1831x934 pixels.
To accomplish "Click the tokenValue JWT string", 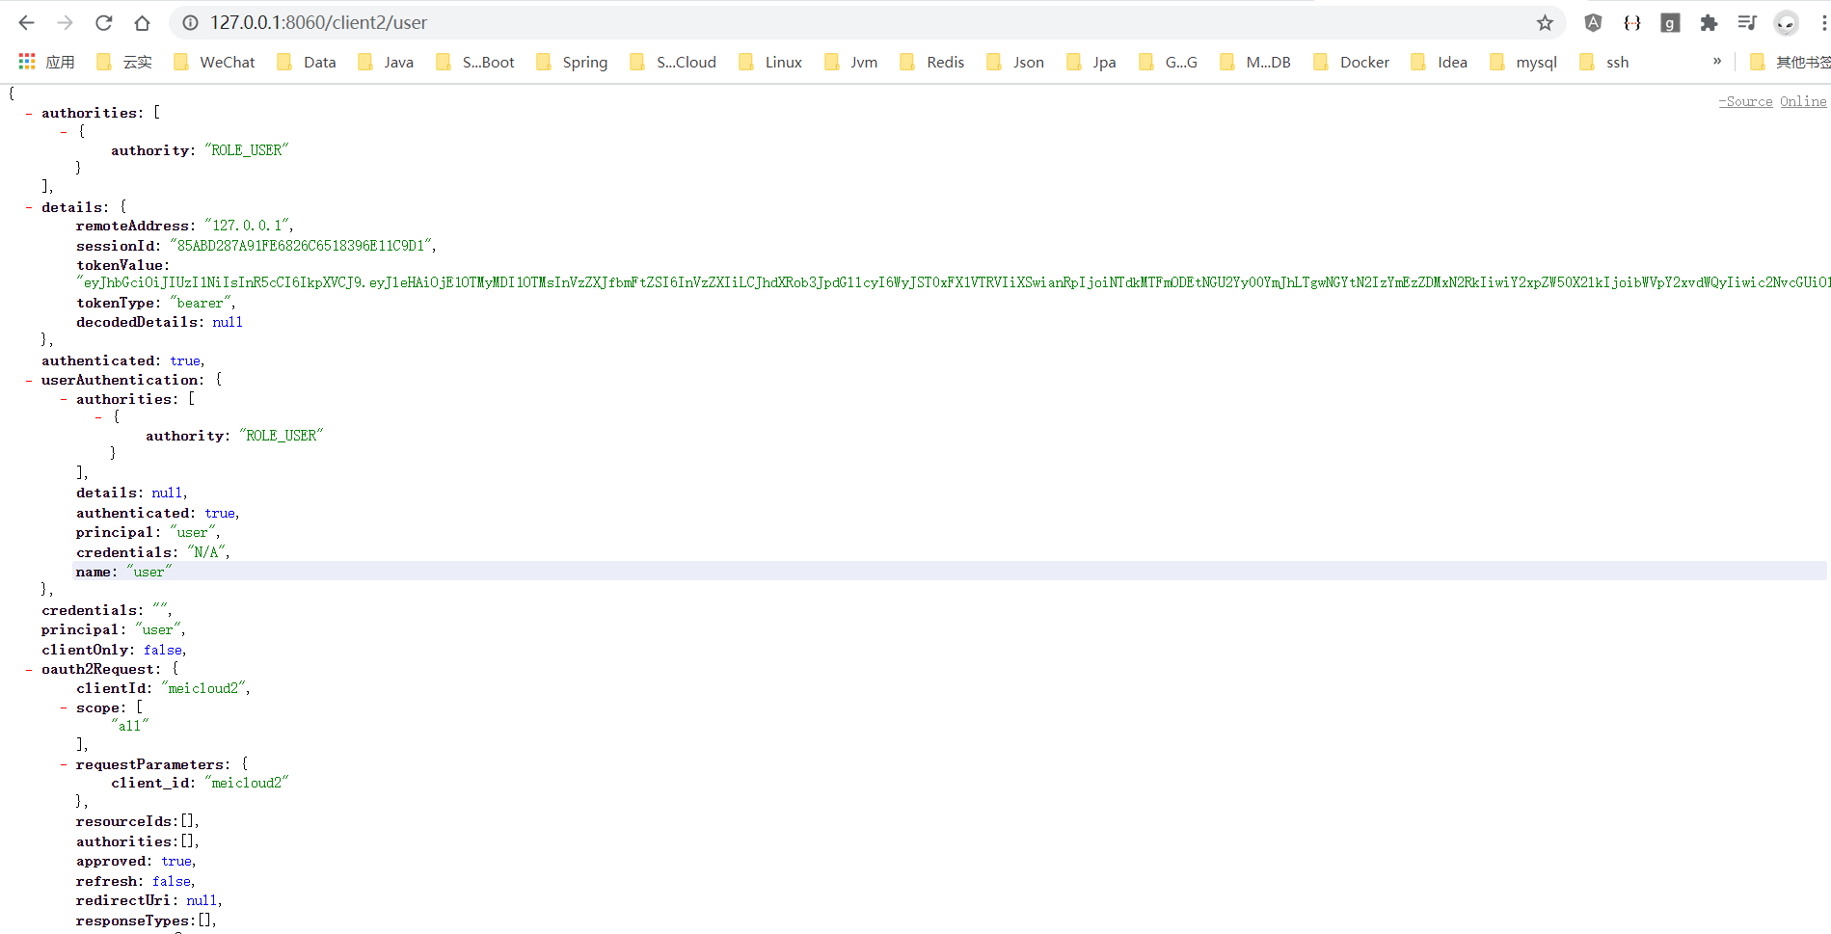I will pos(953,282).
